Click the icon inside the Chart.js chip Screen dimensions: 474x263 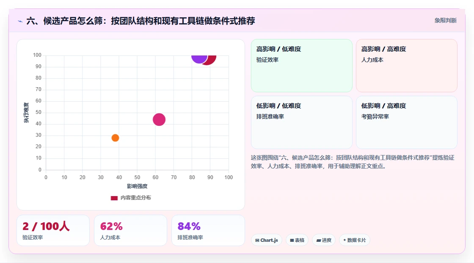pos(257,240)
